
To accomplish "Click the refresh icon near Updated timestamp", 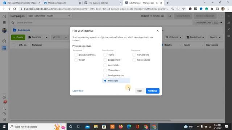I will (170, 16).
